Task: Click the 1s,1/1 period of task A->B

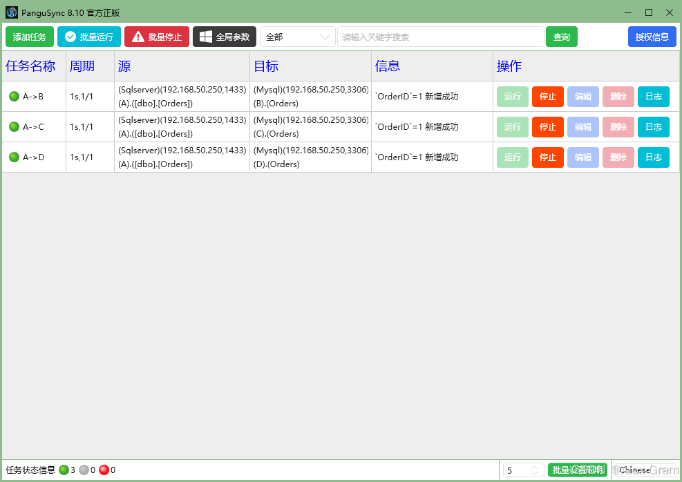Action: 82,97
